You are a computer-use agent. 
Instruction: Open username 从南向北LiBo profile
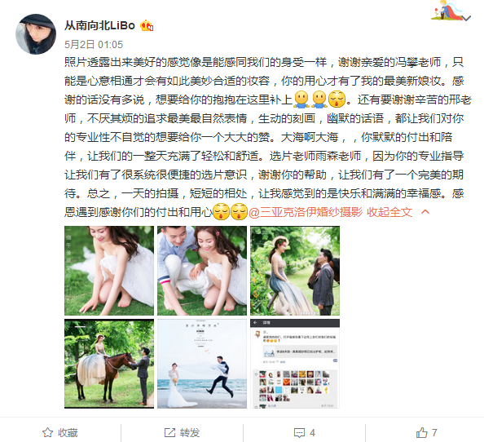[99, 25]
